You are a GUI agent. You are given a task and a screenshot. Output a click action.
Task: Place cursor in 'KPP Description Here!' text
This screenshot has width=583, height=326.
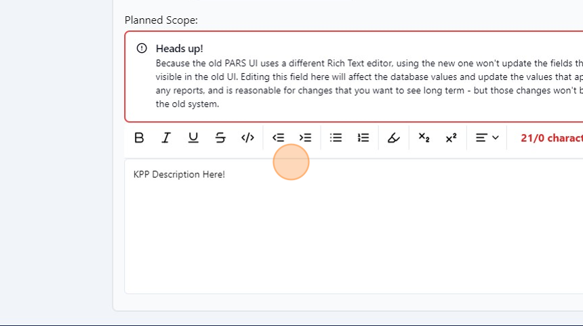point(179,174)
